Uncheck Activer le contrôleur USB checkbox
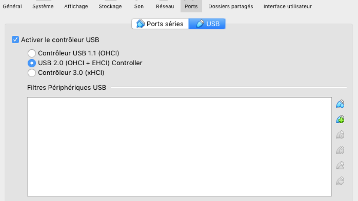Screen dimensions: 358x201 pyautogui.click(x=15, y=40)
